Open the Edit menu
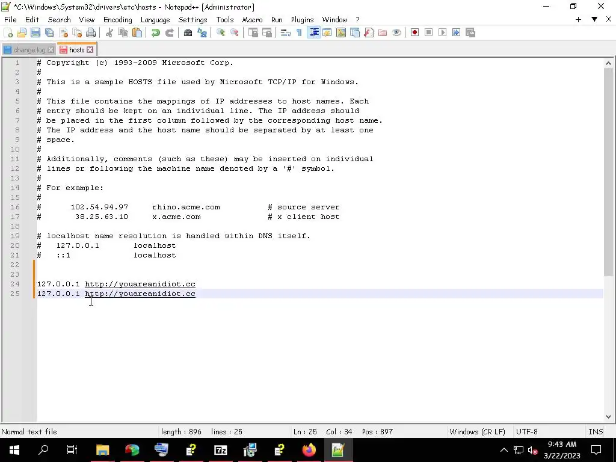The image size is (616, 462). (32, 20)
